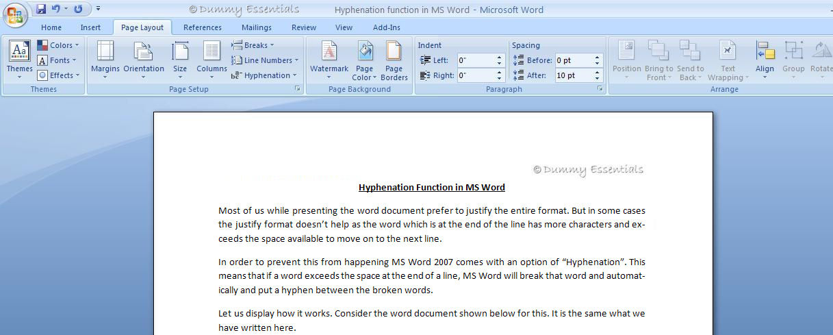The image size is (833, 335).
Task: Open the Hyphenation dropdown
Action: (264, 75)
